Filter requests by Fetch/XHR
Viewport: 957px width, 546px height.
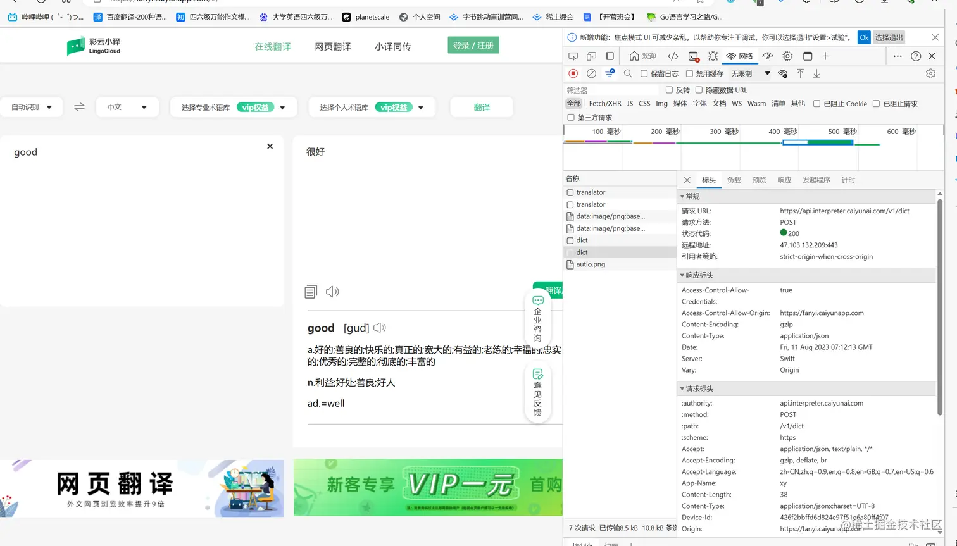pos(604,104)
